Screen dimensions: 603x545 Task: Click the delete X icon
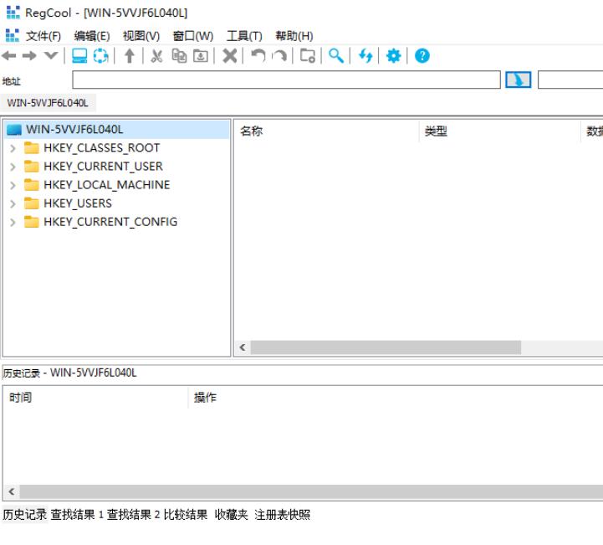click(x=230, y=56)
